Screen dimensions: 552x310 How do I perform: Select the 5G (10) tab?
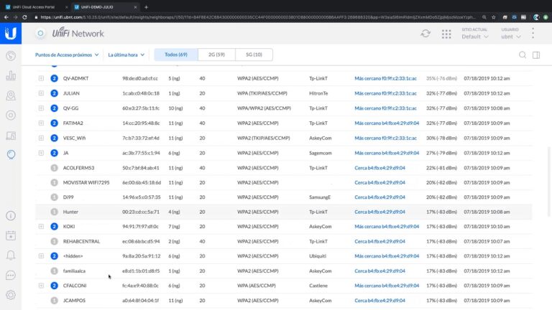point(254,55)
